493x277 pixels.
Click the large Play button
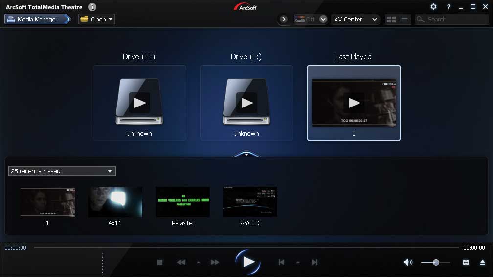(248, 262)
